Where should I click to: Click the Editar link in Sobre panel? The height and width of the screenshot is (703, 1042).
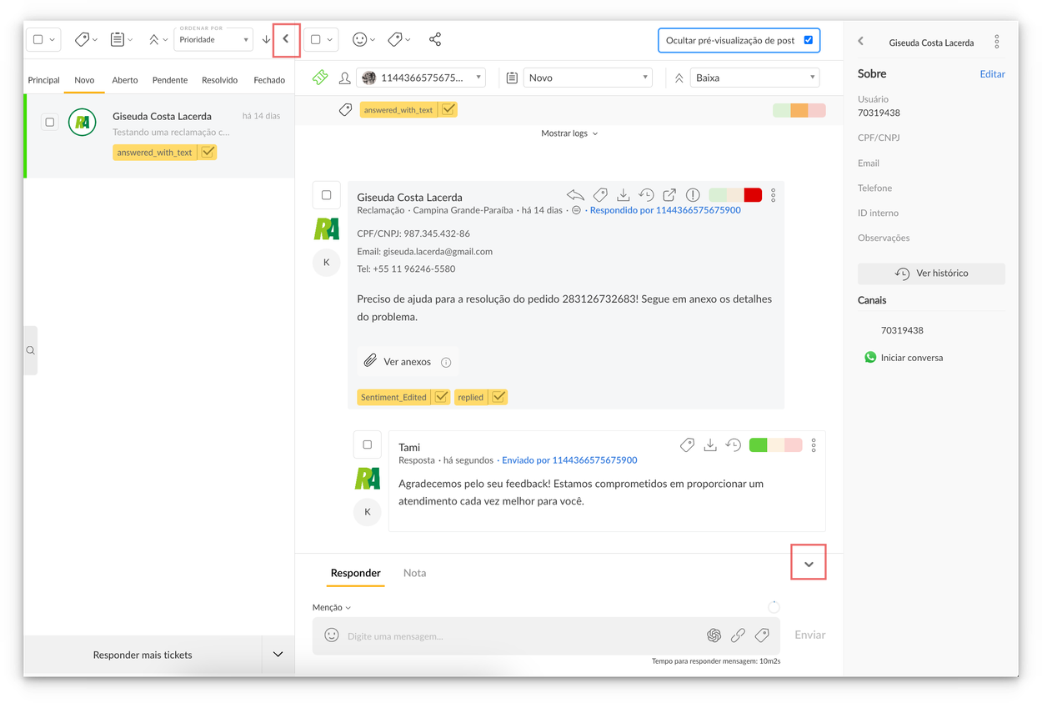(x=992, y=74)
